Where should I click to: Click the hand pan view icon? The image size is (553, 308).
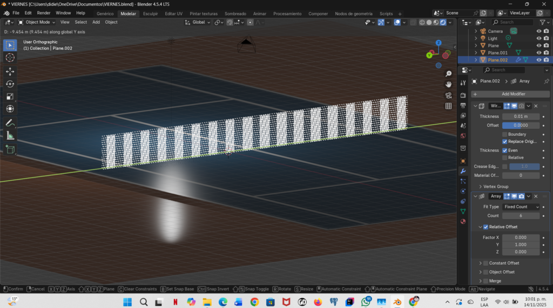(x=448, y=84)
